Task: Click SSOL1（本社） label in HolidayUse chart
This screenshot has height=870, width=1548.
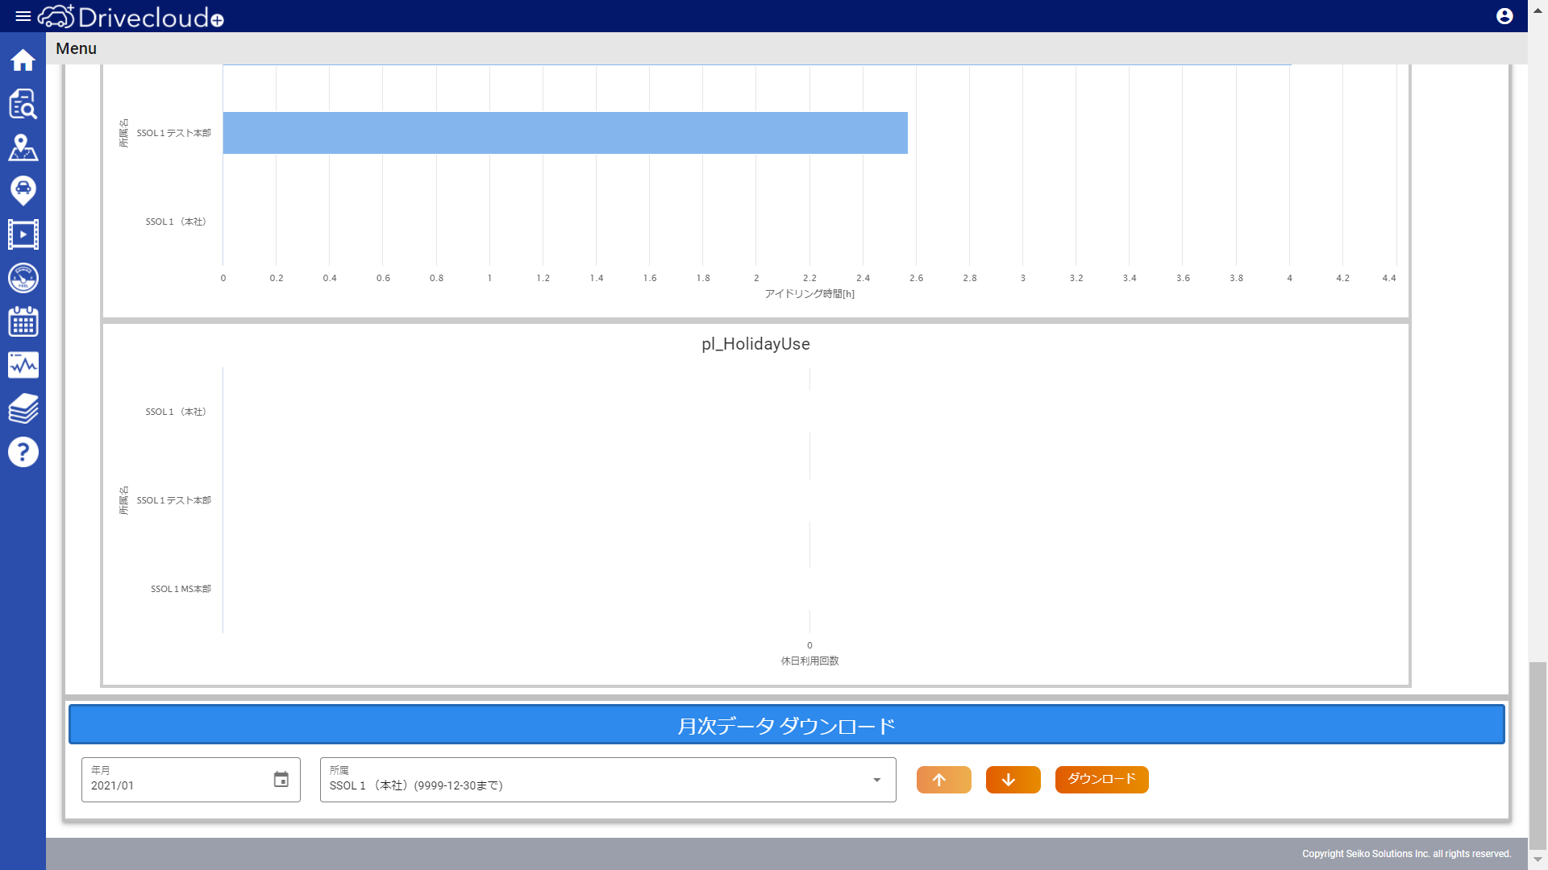Action: point(176,412)
